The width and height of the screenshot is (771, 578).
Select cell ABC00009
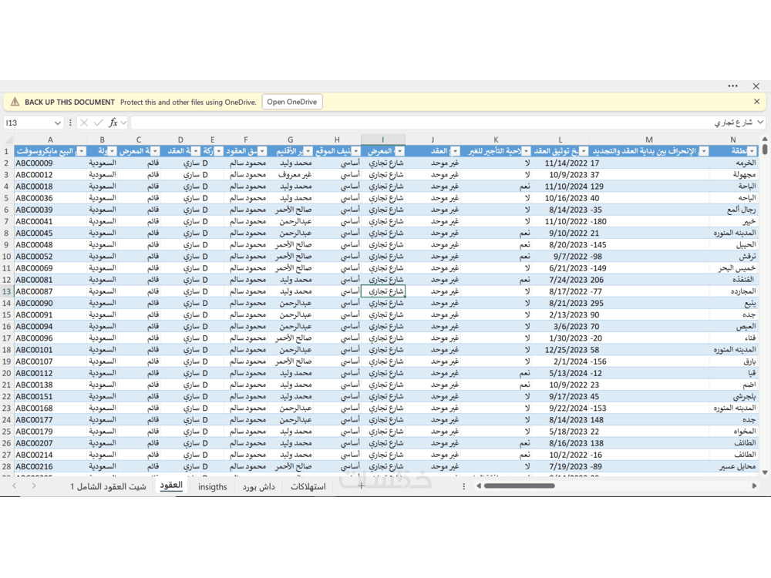pos(51,163)
